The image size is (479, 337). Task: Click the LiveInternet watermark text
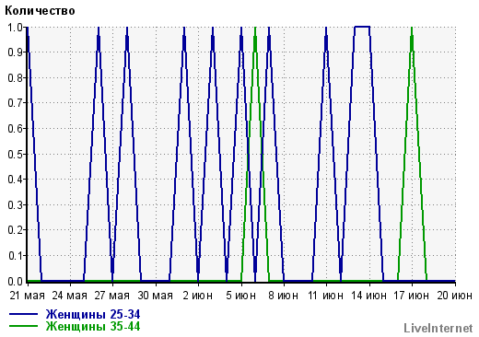tap(438, 328)
